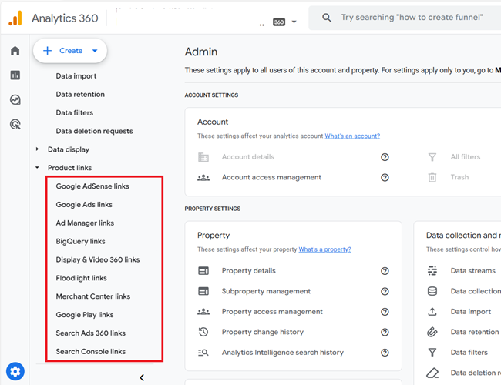Click the Trash bin icon
Screen dimensions: 501x385
click(432, 178)
